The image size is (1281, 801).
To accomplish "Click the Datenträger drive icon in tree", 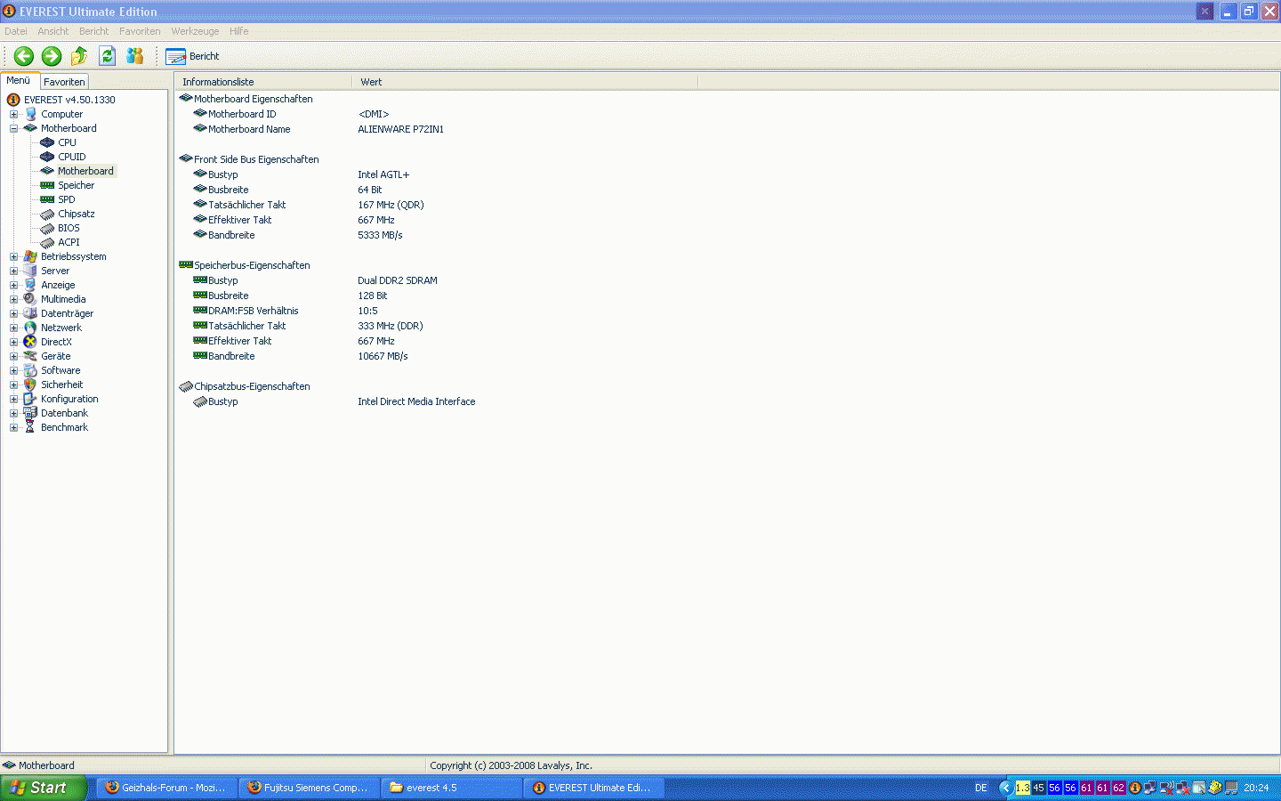I will point(30,313).
